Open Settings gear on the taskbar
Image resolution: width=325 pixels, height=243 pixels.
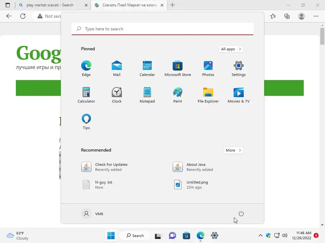click(x=215, y=235)
